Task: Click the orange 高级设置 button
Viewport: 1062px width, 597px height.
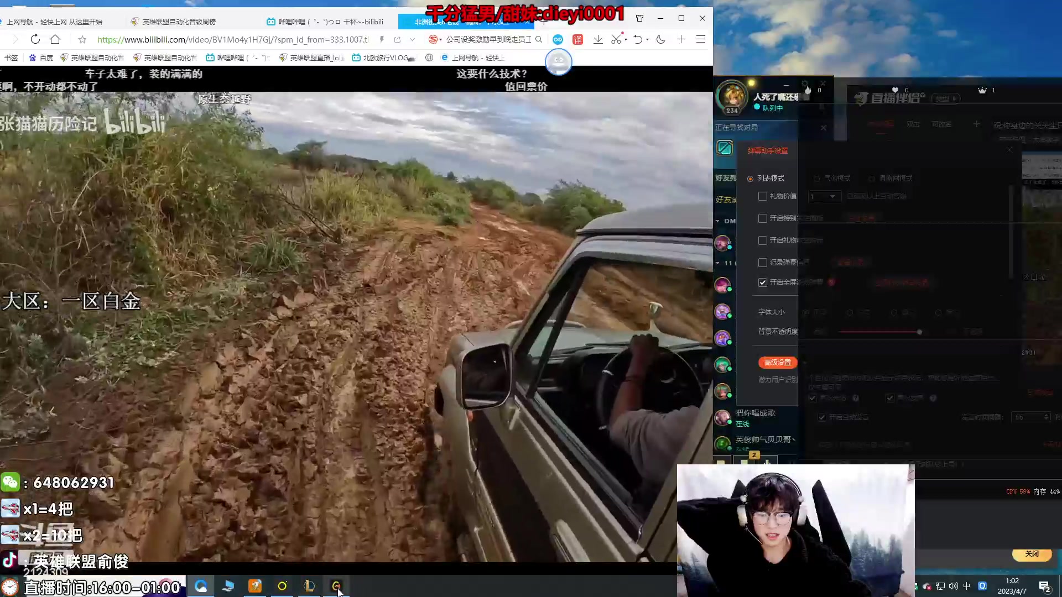Action: click(x=777, y=363)
